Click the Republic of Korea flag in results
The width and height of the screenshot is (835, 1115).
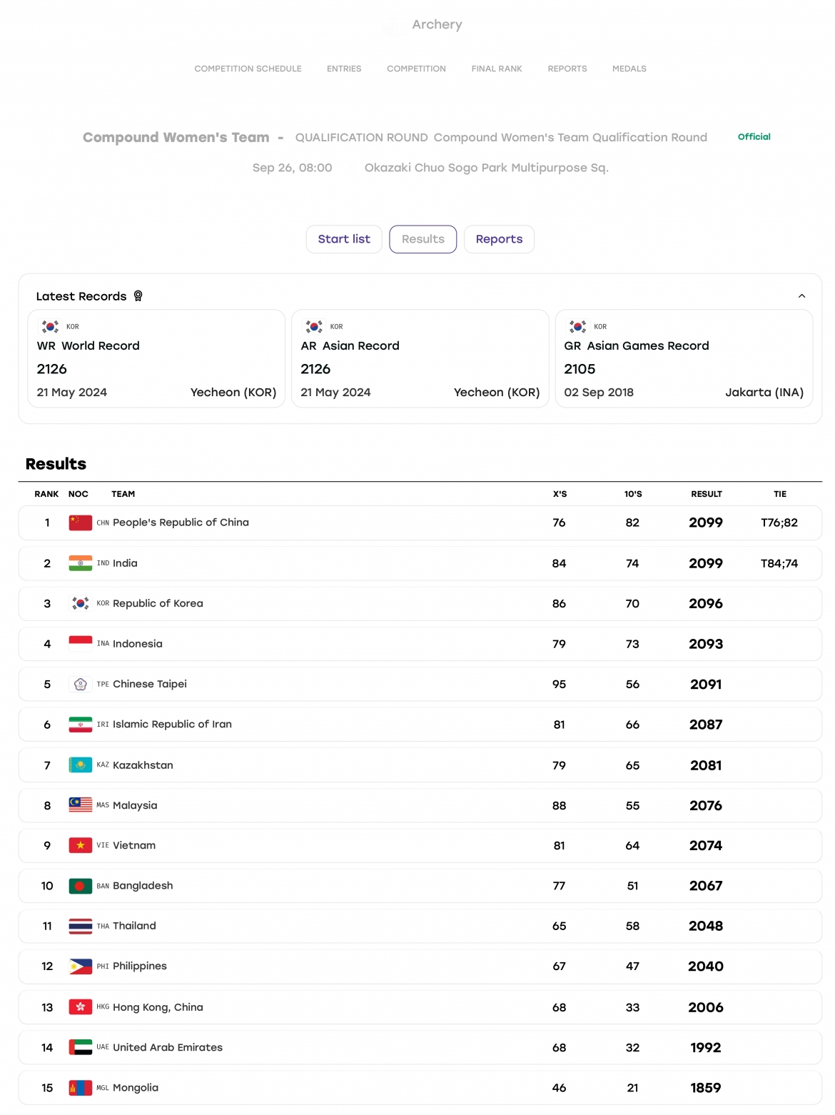click(81, 603)
